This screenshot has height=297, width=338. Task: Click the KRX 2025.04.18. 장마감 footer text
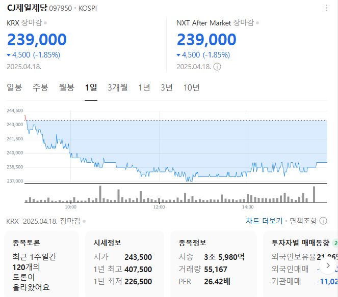pos(43,221)
